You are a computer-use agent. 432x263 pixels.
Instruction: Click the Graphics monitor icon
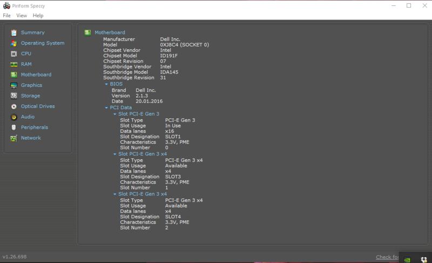pos(14,85)
